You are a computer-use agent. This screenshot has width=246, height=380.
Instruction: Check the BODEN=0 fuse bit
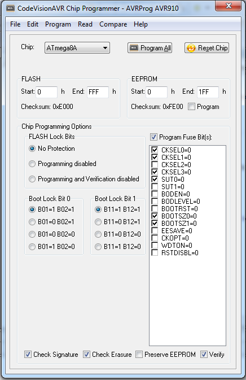coord(155,194)
